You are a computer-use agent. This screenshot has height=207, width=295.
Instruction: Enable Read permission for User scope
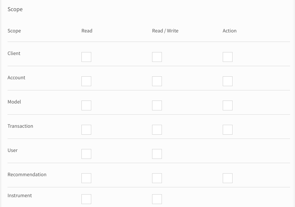(86, 154)
